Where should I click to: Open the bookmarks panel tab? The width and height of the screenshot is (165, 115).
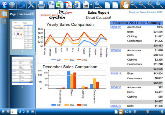4,22
